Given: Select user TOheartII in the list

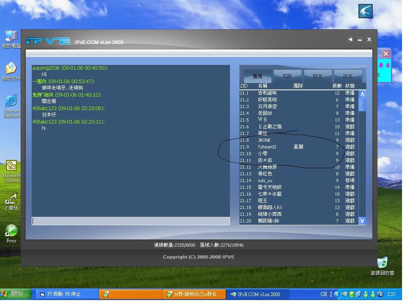Looking at the screenshot, I should (x=267, y=147).
